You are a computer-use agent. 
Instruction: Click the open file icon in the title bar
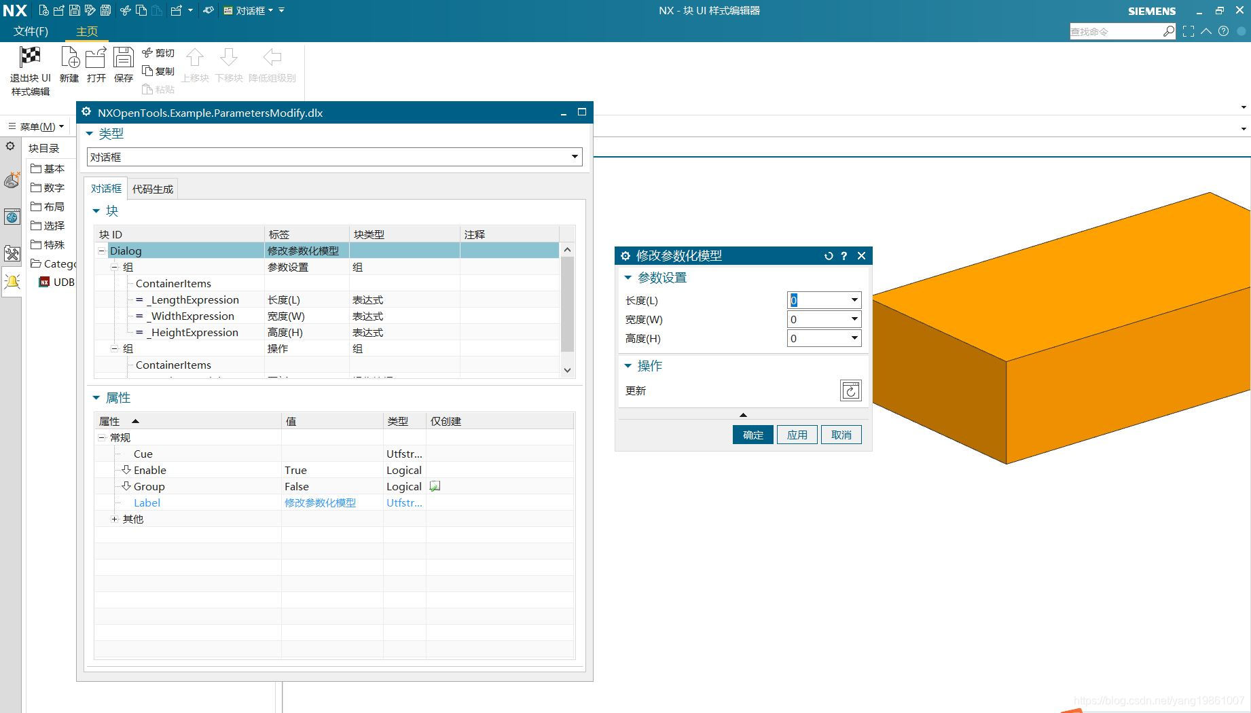[x=59, y=10]
